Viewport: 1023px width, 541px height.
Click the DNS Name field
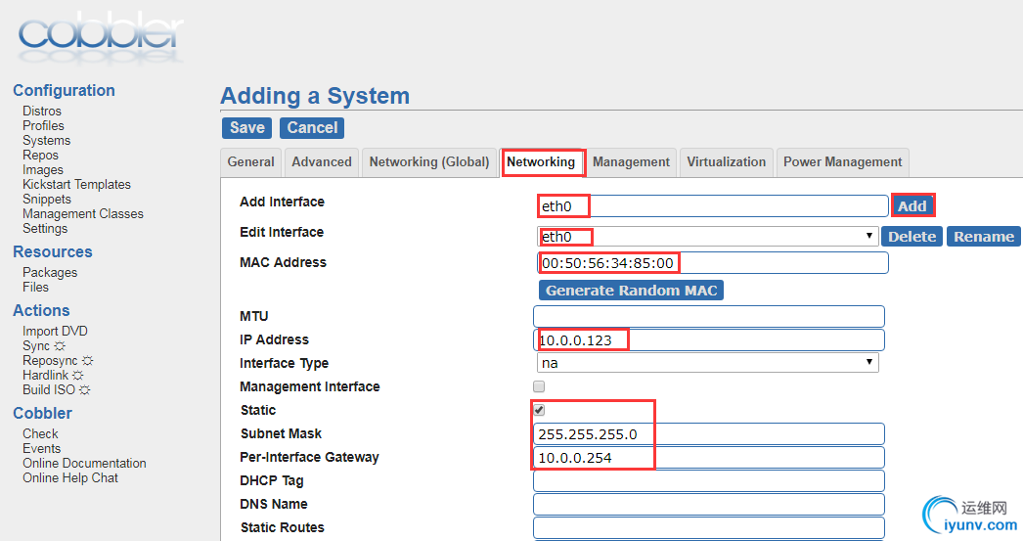coord(708,505)
